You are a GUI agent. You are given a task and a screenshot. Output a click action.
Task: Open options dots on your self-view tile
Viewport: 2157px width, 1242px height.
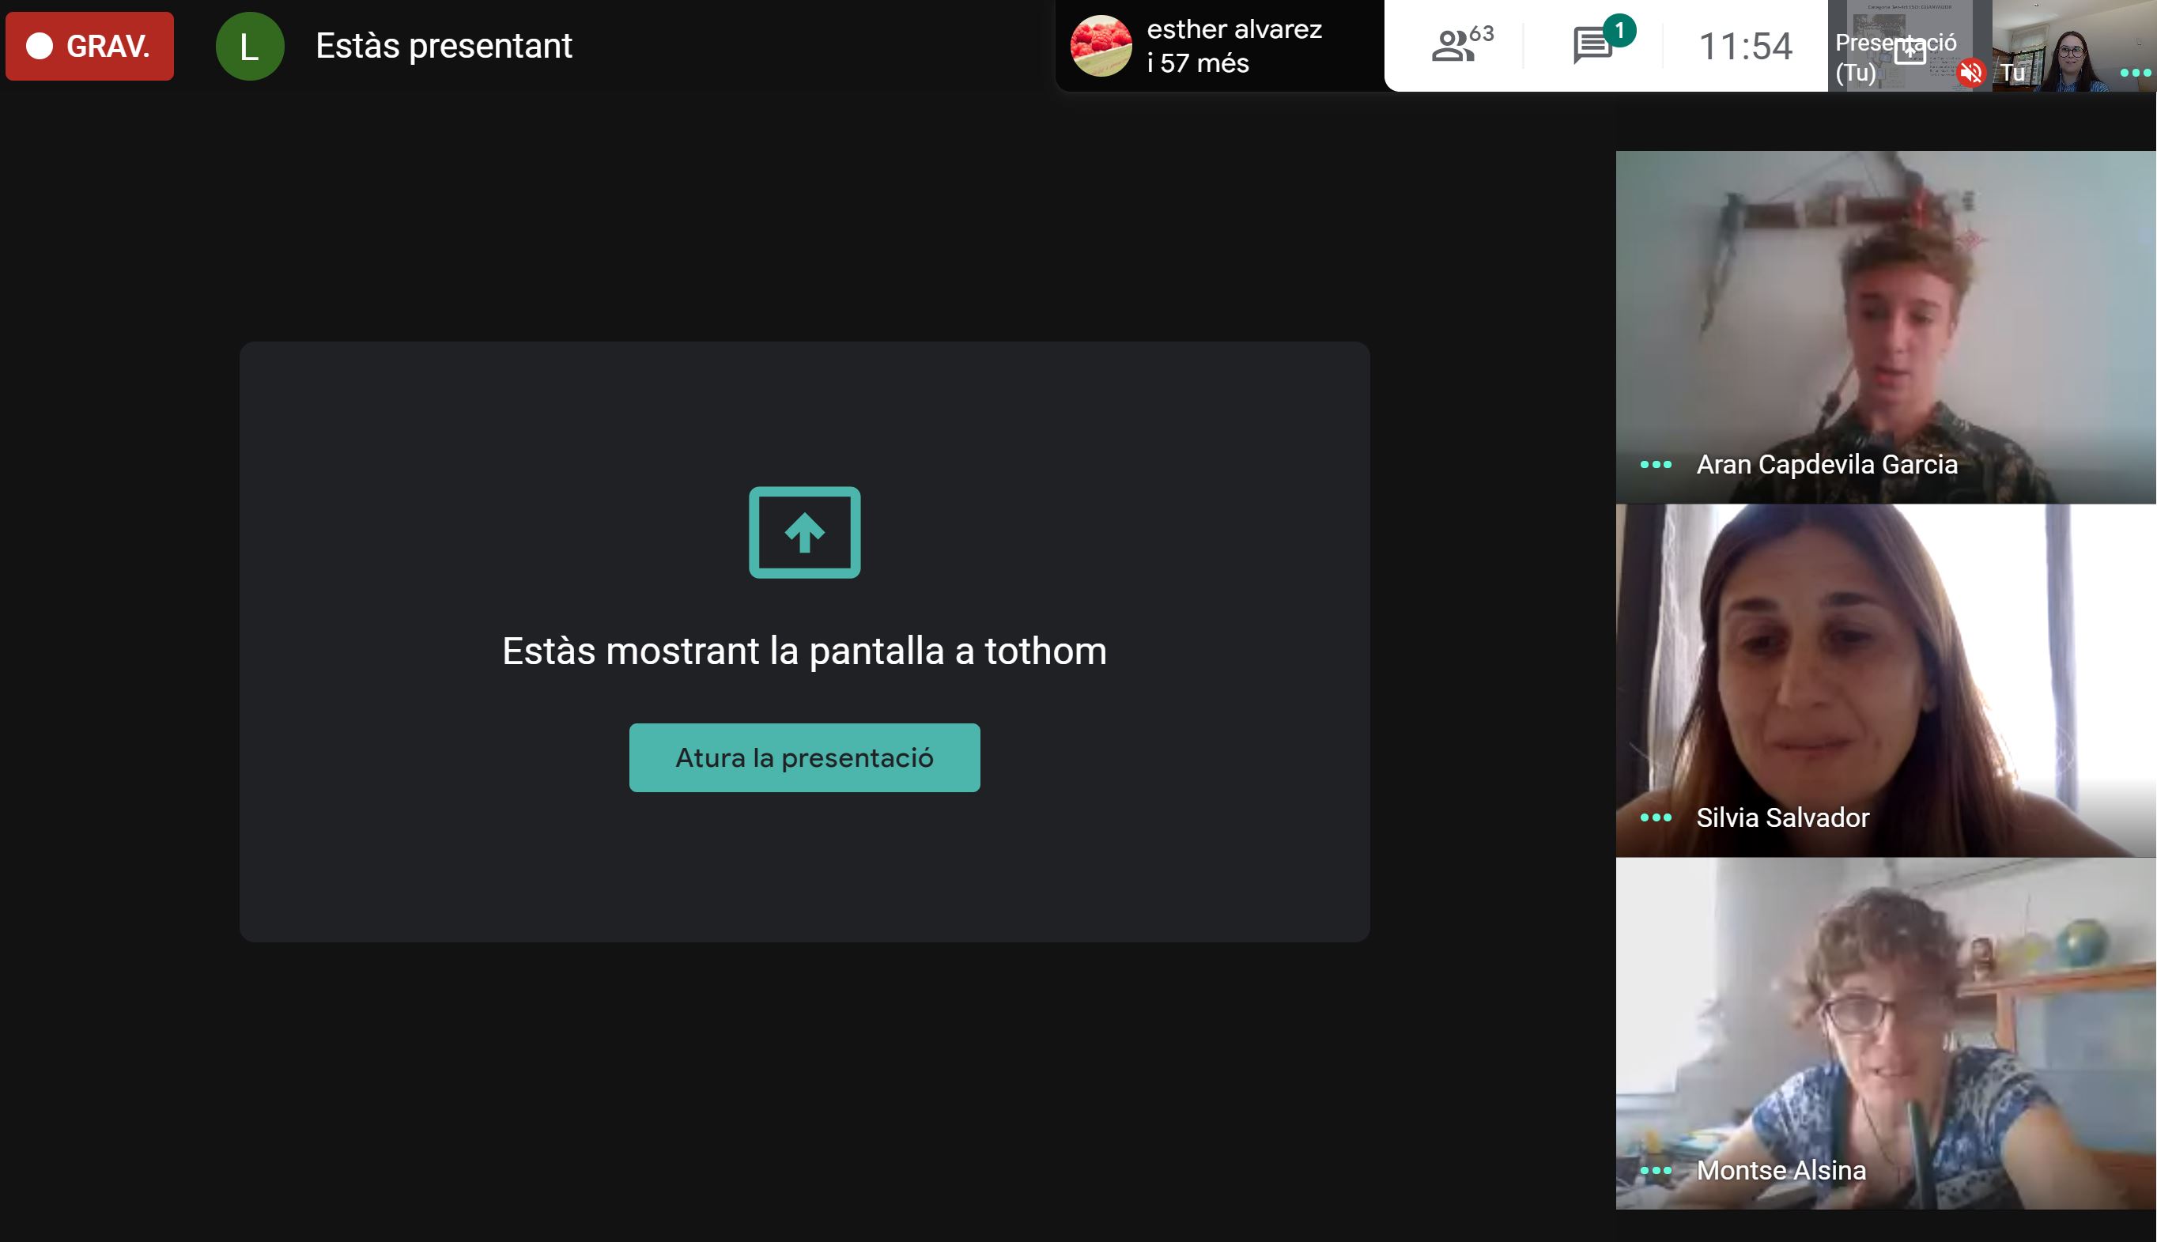(2135, 74)
